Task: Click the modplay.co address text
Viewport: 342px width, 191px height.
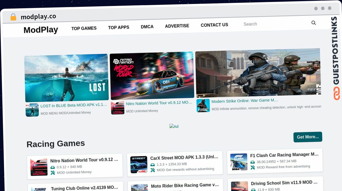Action: click(38, 17)
